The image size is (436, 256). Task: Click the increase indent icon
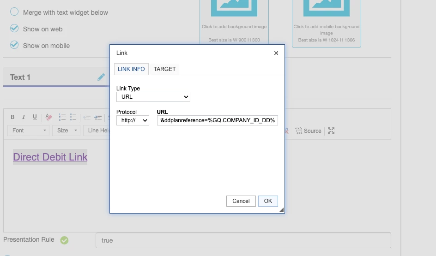coord(98,117)
